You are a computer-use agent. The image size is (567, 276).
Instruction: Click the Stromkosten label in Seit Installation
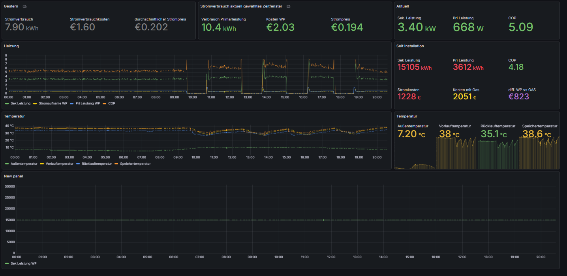tap(408, 90)
